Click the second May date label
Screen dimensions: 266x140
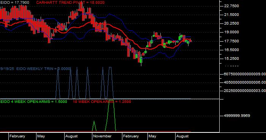pos(152,136)
